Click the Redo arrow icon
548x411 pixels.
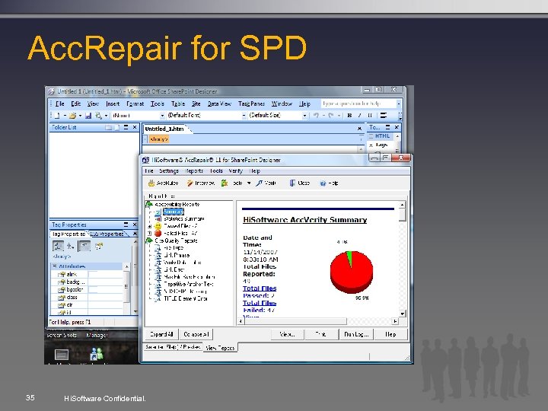click(x=331, y=116)
